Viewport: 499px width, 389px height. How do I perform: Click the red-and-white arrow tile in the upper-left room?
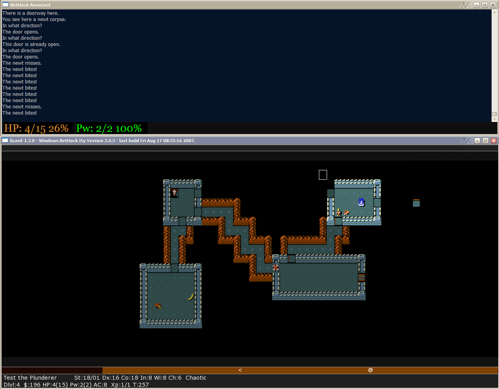[x=175, y=193]
